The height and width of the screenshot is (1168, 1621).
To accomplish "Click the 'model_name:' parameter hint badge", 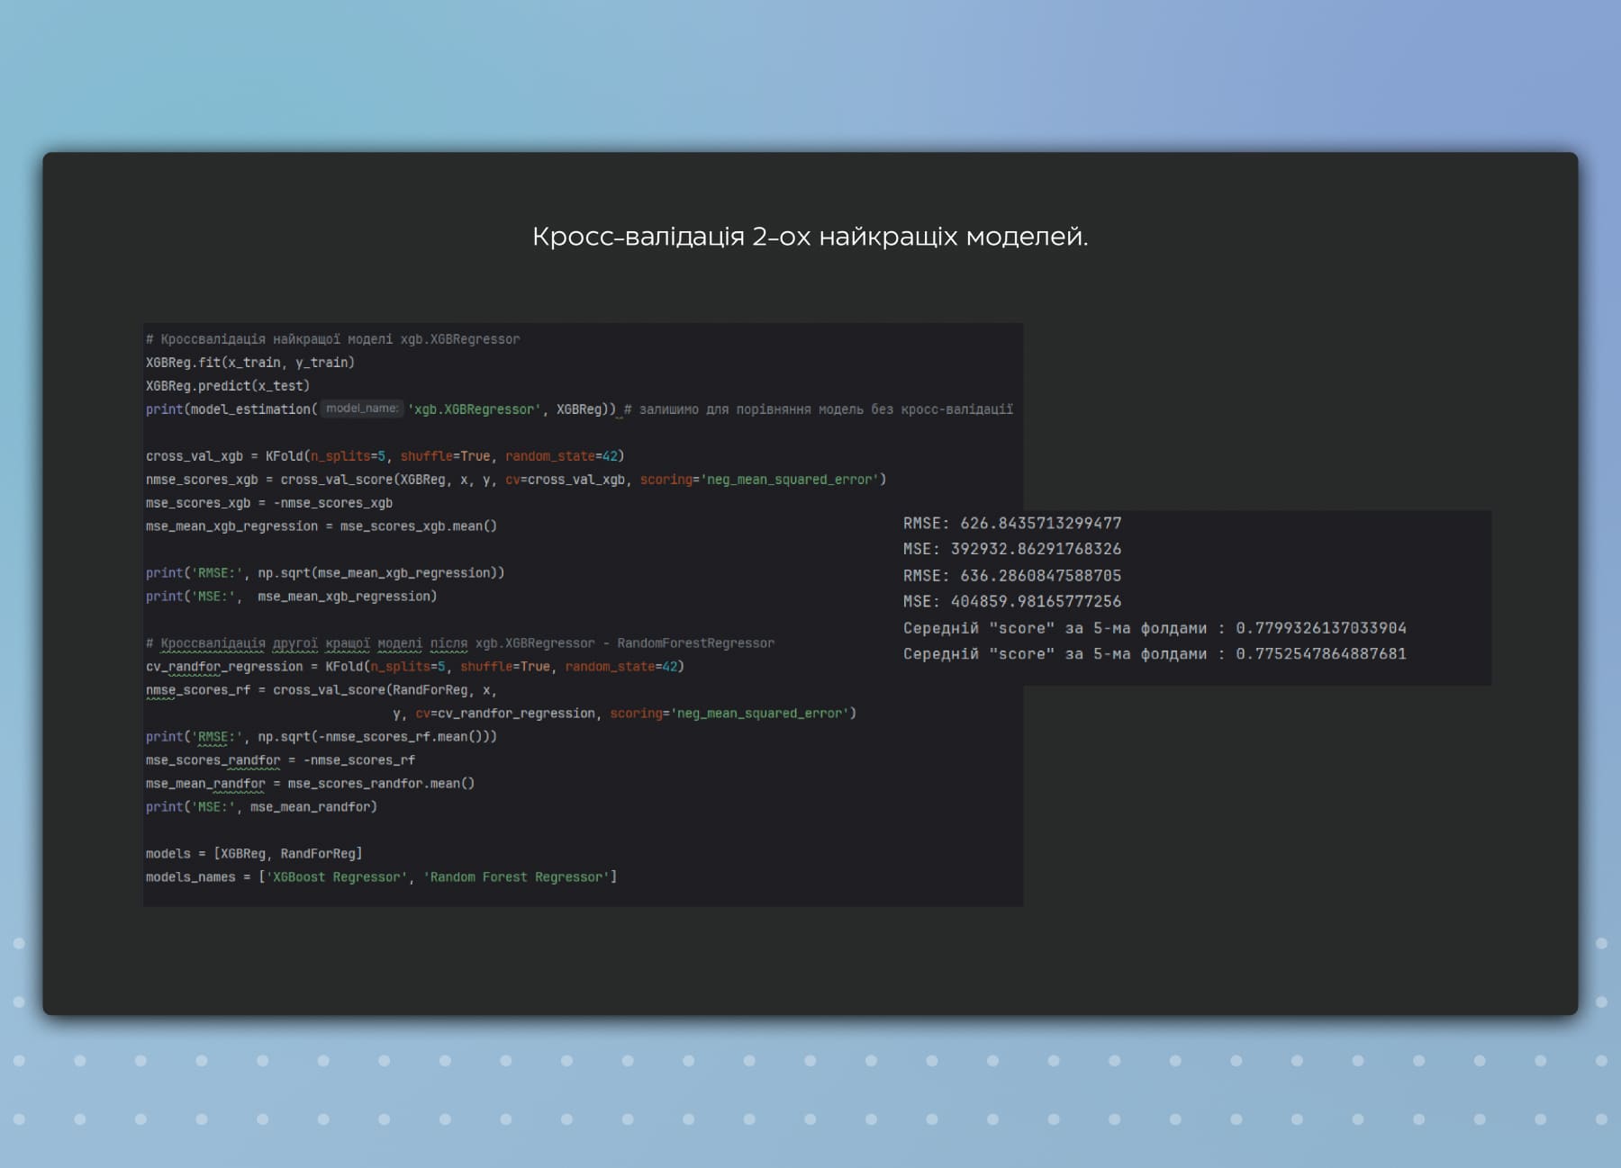I will tap(362, 409).
